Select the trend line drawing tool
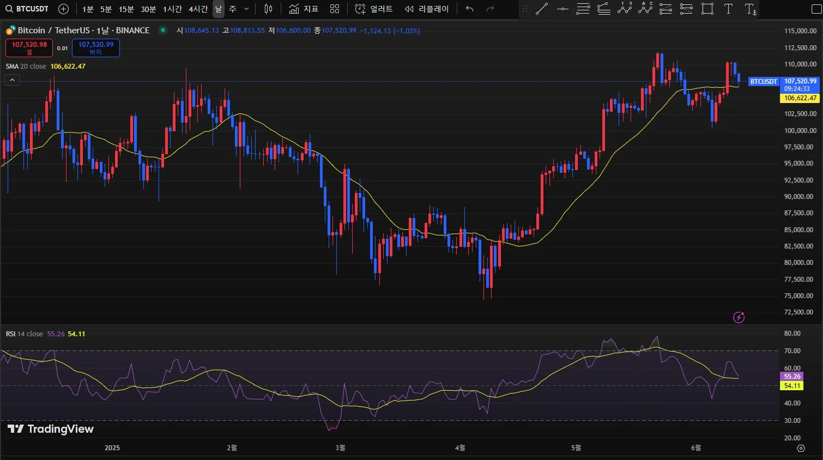 pos(542,9)
